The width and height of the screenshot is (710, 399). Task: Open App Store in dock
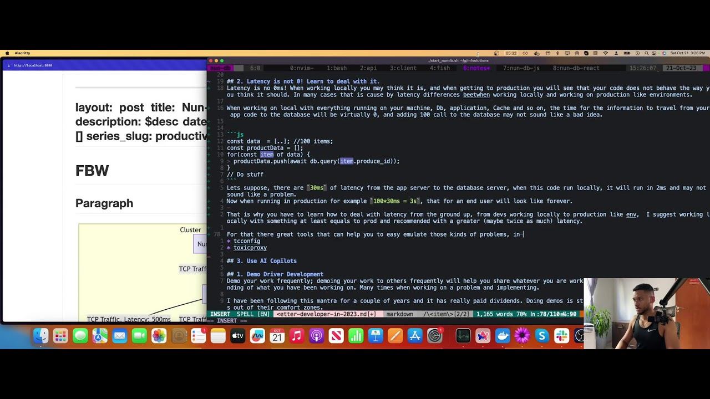pos(415,336)
